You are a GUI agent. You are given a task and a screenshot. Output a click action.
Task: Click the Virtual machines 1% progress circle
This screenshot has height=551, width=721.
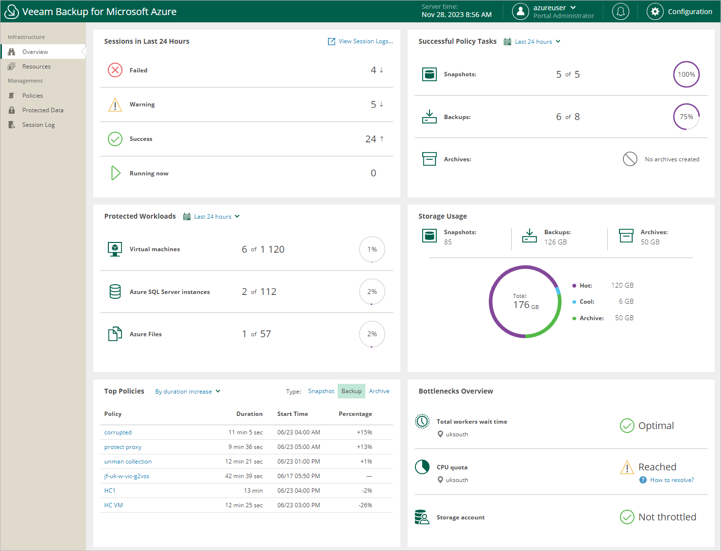tap(372, 249)
